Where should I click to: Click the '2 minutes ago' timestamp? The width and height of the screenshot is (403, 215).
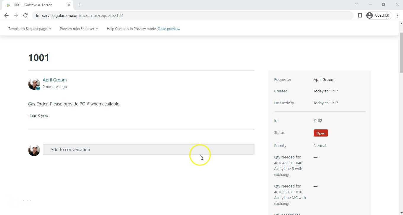pyautogui.click(x=55, y=87)
